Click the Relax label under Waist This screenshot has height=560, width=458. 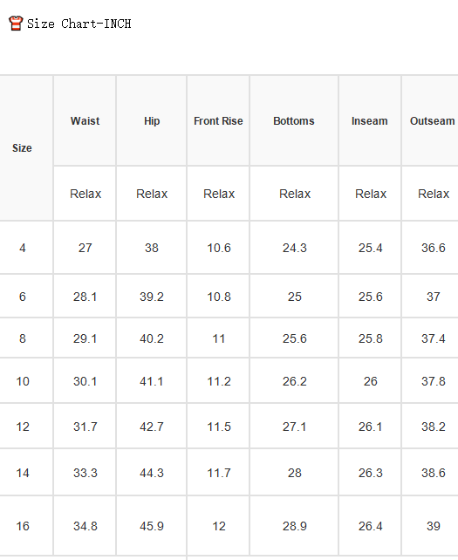pos(85,194)
